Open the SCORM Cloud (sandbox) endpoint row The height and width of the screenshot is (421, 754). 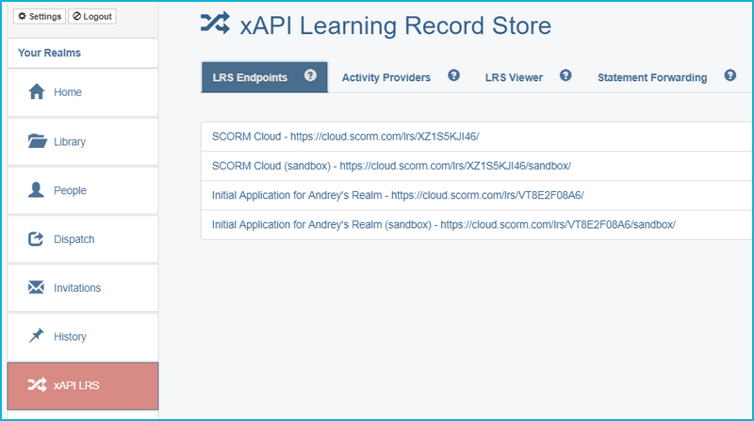[476, 166]
